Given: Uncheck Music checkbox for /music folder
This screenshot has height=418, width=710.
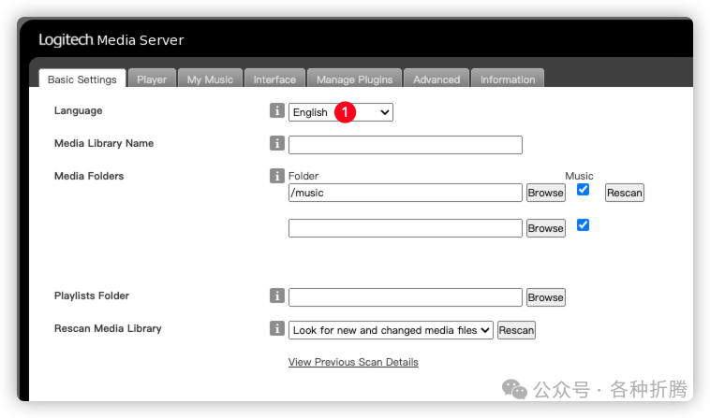Looking at the screenshot, I should click(x=583, y=190).
